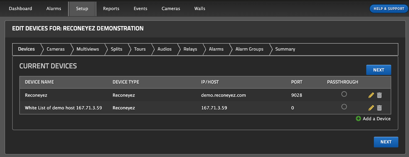The width and height of the screenshot is (409, 157).
Task: Click the DEVICE NAME column header
Action: [x=39, y=82]
